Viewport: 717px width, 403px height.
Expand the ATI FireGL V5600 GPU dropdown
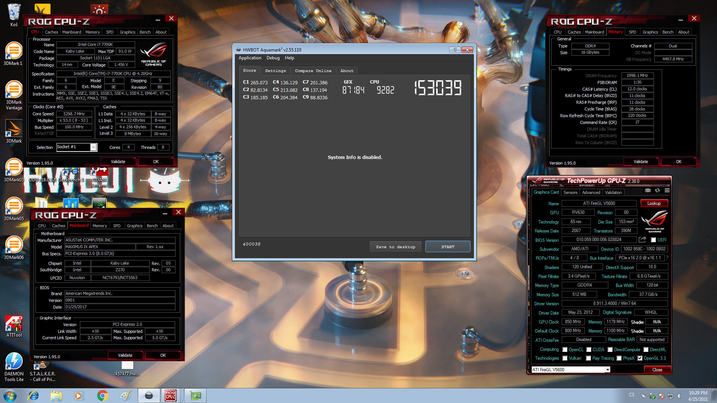pos(608,369)
